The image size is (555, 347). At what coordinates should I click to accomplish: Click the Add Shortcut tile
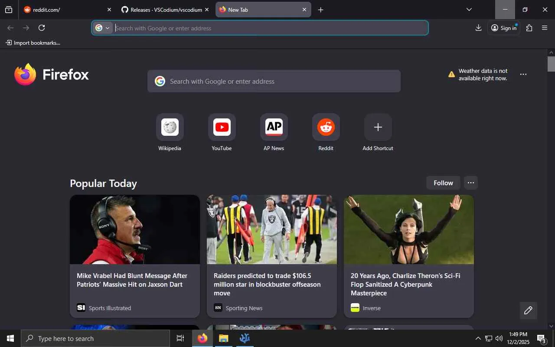pyautogui.click(x=378, y=132)
